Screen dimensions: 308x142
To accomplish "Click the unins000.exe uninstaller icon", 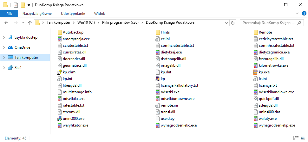I will pyautogui.click(x=60, y=119).
